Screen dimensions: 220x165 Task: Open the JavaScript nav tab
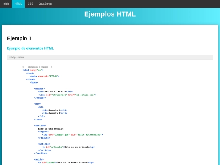45,4
